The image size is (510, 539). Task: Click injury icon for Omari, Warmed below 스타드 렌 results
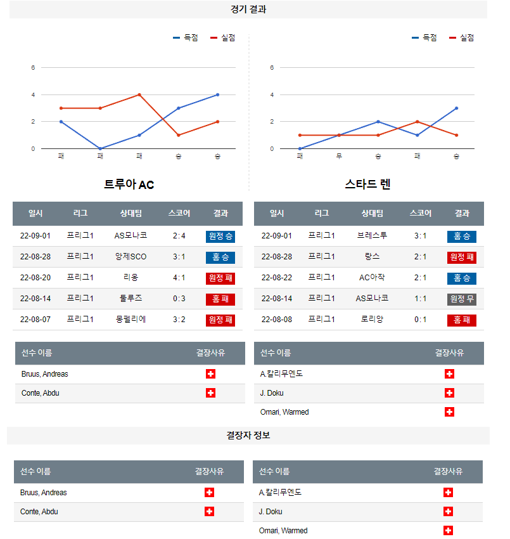[x=449, y=412]
